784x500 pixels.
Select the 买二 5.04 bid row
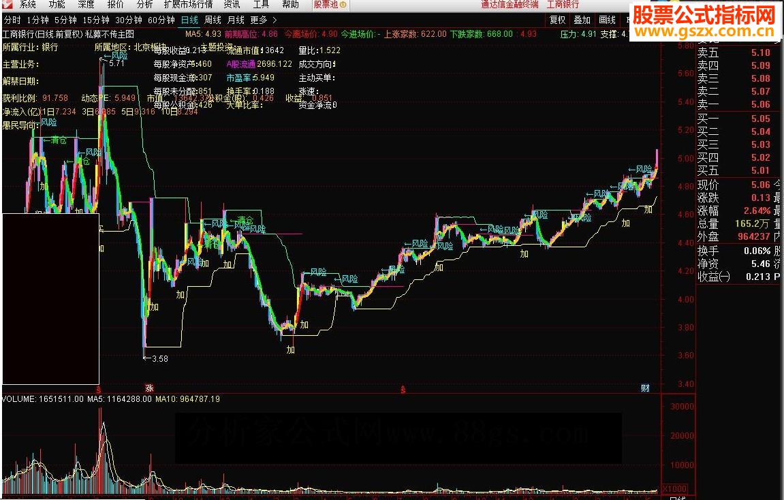click(x=734, y=131)
